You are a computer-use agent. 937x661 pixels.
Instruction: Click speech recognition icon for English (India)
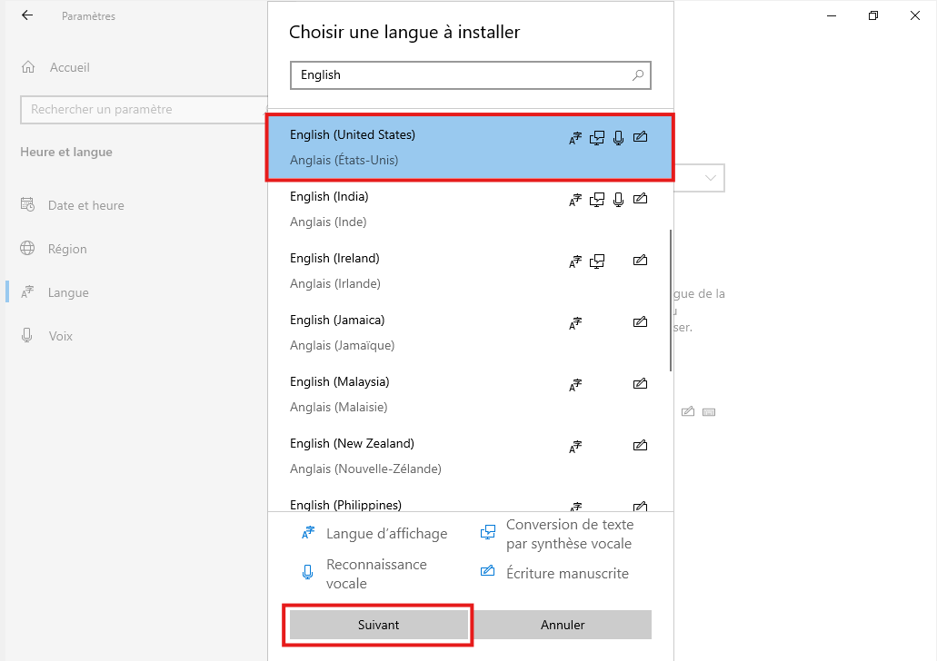(619, 200)
